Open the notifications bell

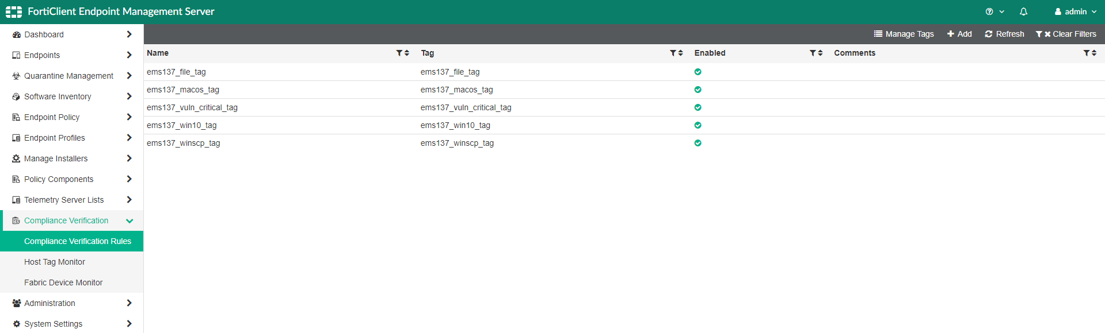(x=1023, y=11)
